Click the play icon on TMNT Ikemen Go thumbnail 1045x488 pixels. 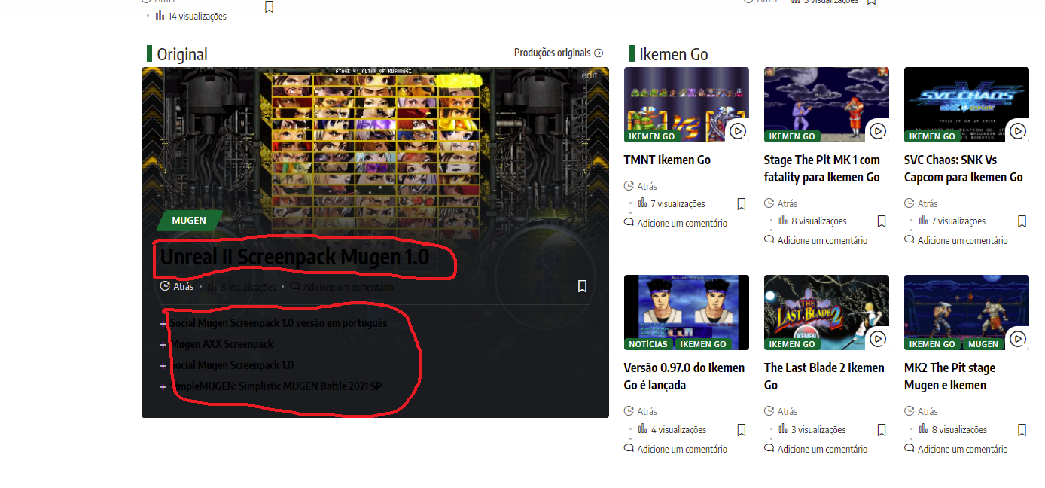(738, 130)
